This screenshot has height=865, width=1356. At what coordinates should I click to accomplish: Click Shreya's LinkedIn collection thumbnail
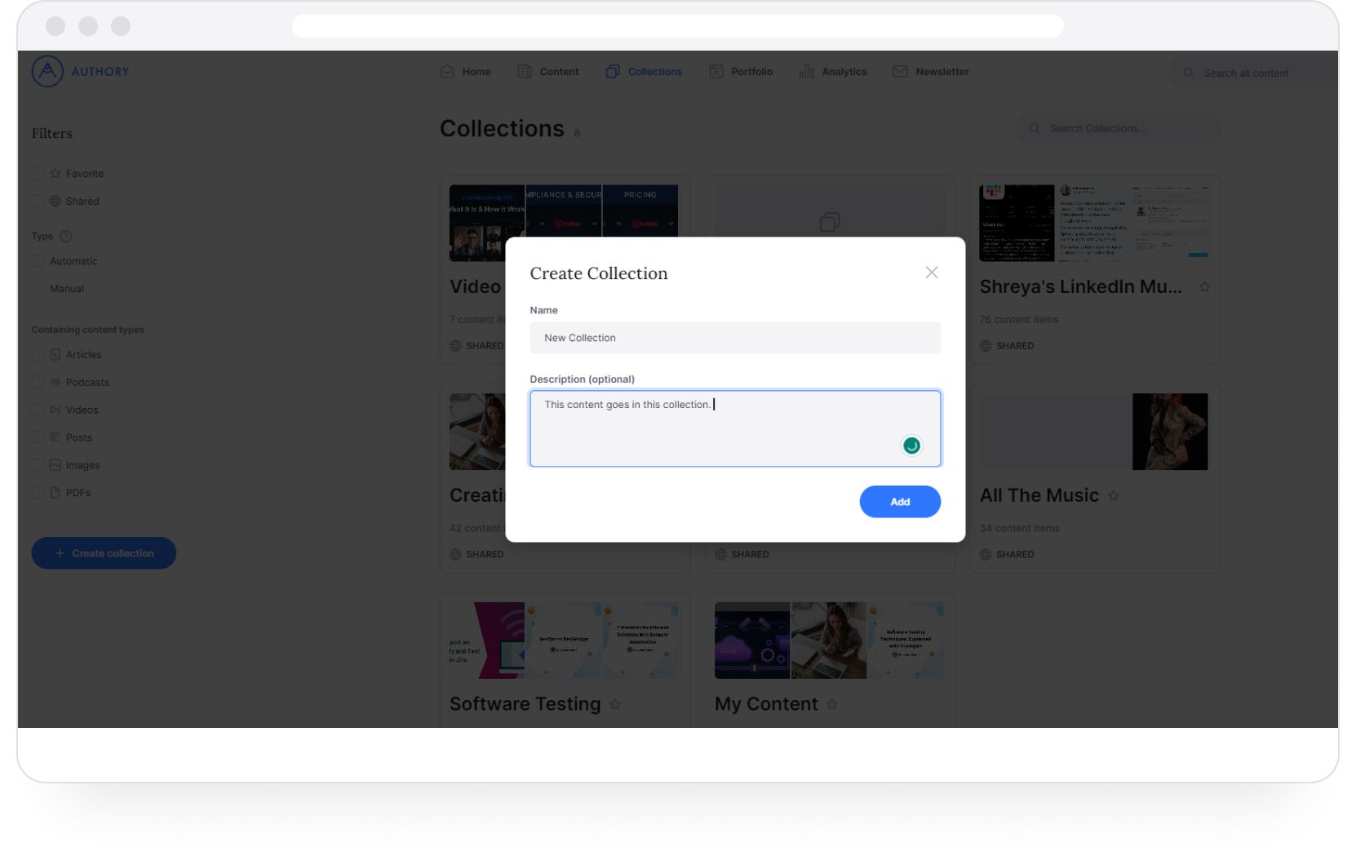1094,223
